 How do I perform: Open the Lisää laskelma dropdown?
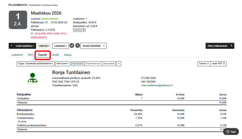pyautogui.click(x=22, y=46)
